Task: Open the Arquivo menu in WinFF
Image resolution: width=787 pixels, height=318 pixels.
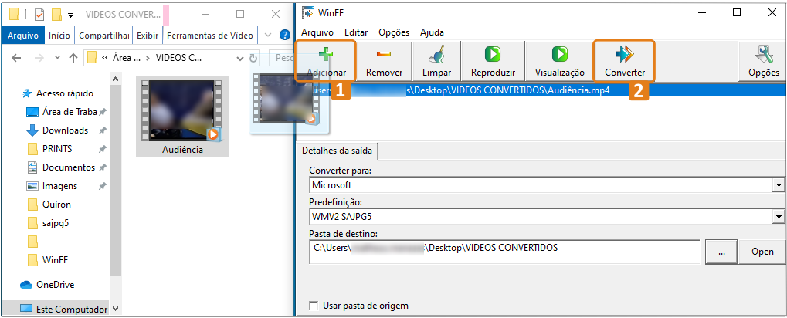Action: tap(317, 32)
